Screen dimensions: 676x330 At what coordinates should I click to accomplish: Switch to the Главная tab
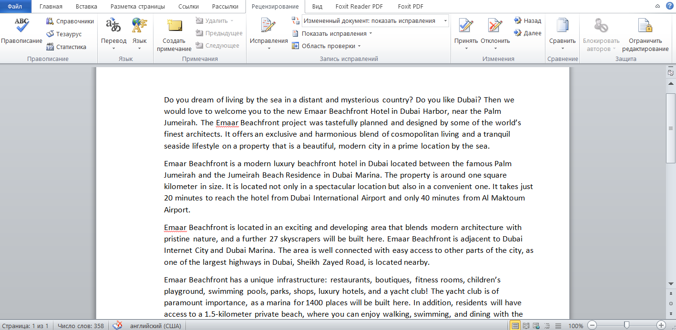click(x=51, y=7)
